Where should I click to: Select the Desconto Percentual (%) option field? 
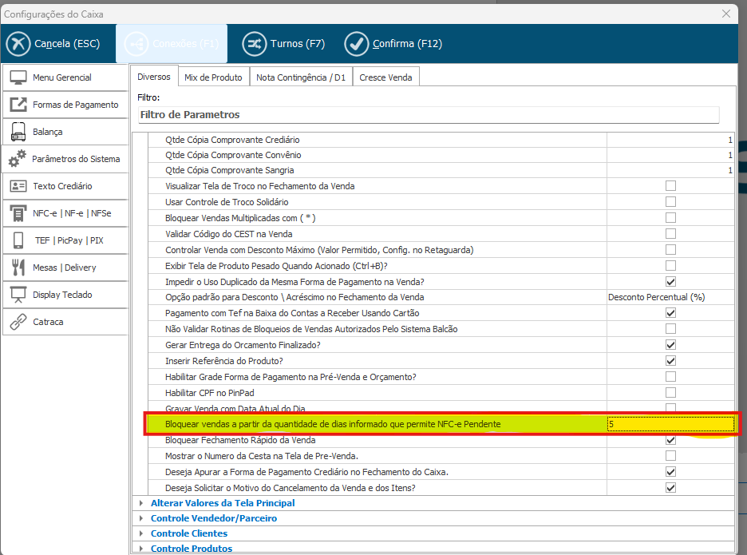pos(670,297)
